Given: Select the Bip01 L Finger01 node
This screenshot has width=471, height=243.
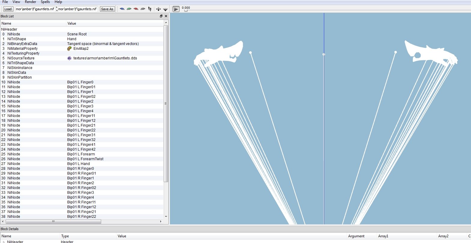Looking at the screenshot, I should (82, 87).
